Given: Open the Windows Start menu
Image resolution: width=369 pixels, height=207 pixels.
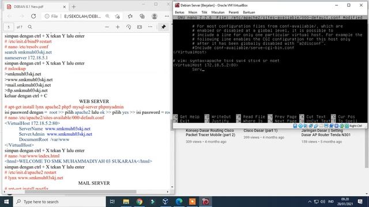Looking at the screenshot, I should [x=6, y=202].
